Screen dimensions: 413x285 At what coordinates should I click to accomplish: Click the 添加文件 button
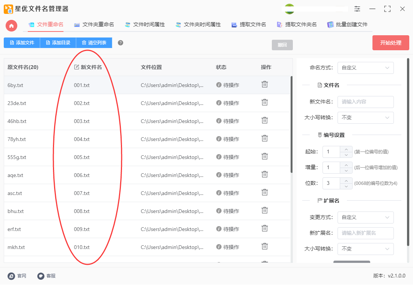22,43
